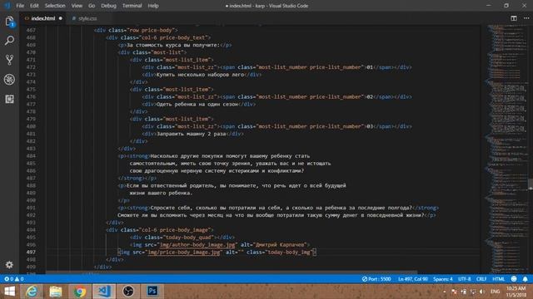
Task: Open the View menu
Action: 77,6
